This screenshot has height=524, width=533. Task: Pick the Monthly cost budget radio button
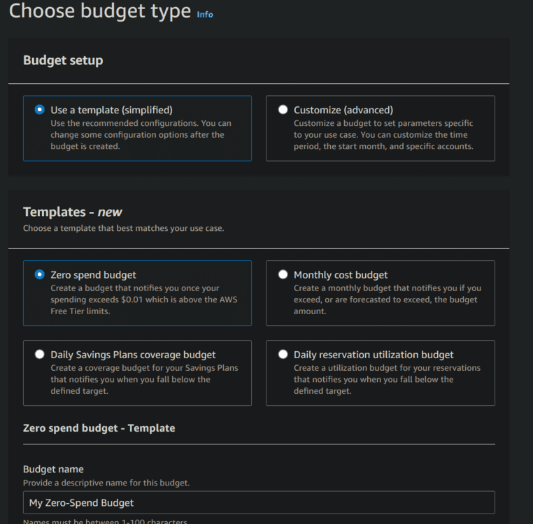coord(283,275)
